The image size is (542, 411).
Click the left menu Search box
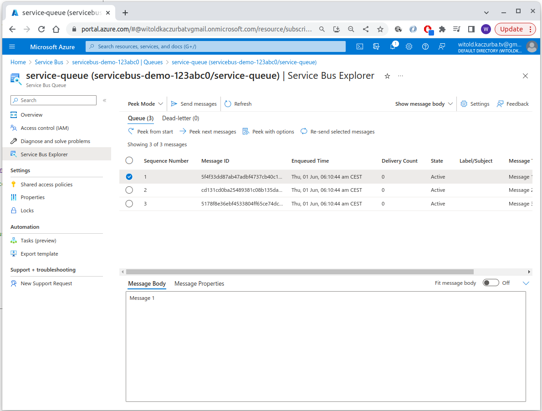54,100
